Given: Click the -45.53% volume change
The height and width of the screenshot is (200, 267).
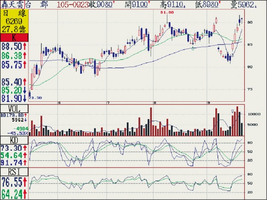Looking at the screenshot, I should point(17,133).
